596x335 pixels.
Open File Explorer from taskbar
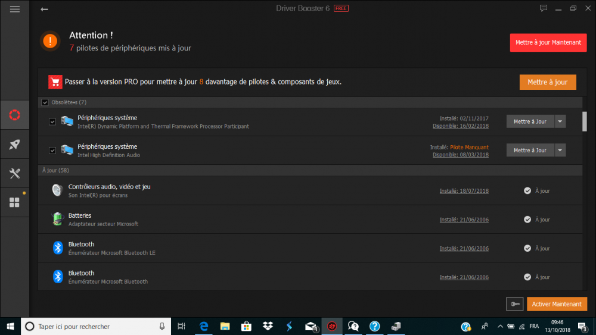[225, 326]
